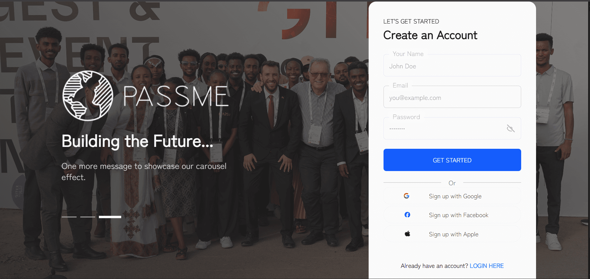Toggle password visibility eye icon
The image size is (590, 279).
[x=511, y=128]
